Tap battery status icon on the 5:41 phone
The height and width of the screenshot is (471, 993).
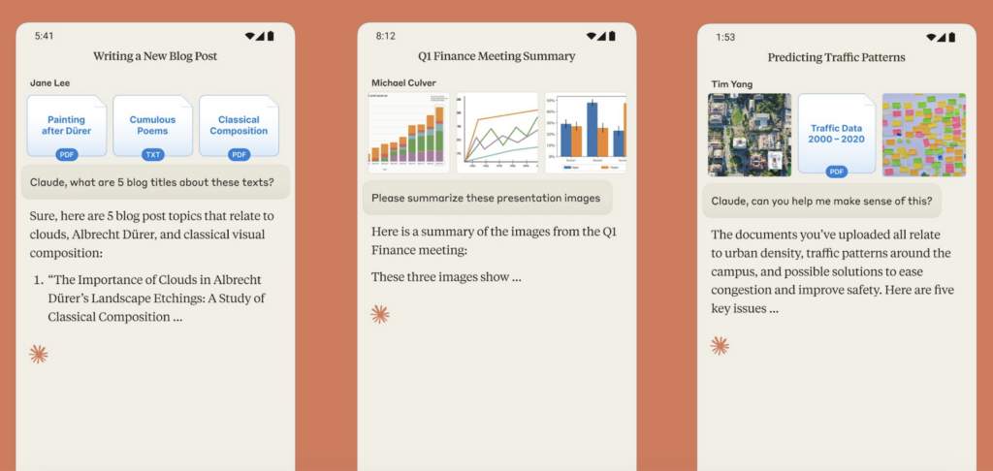coord(271,36)
